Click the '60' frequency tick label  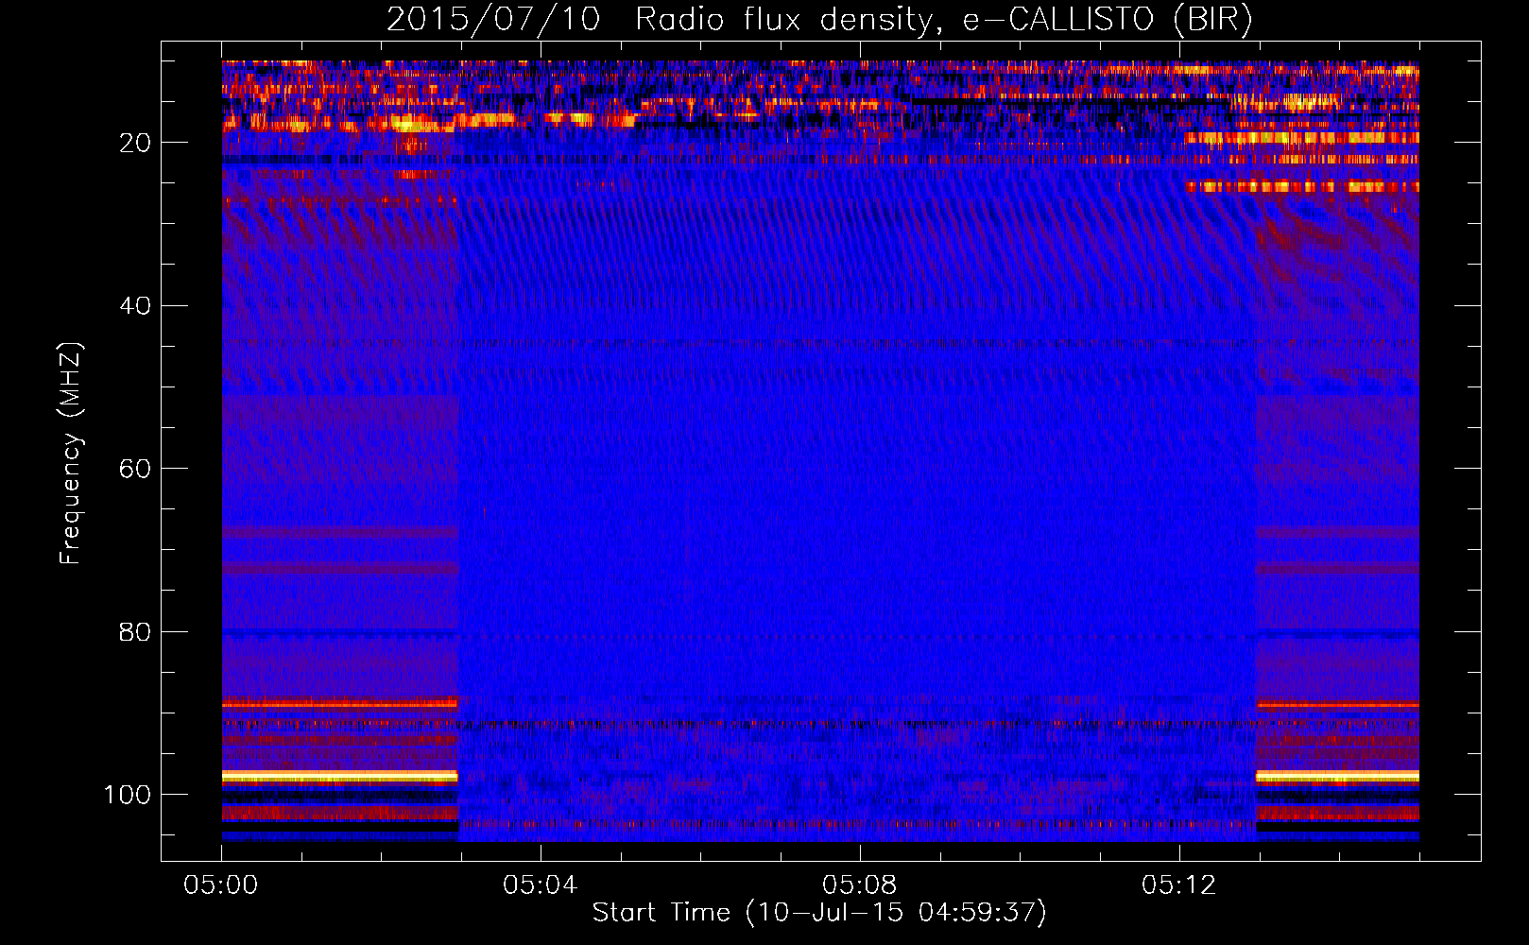pyautogui.click(x=136, y=469)
